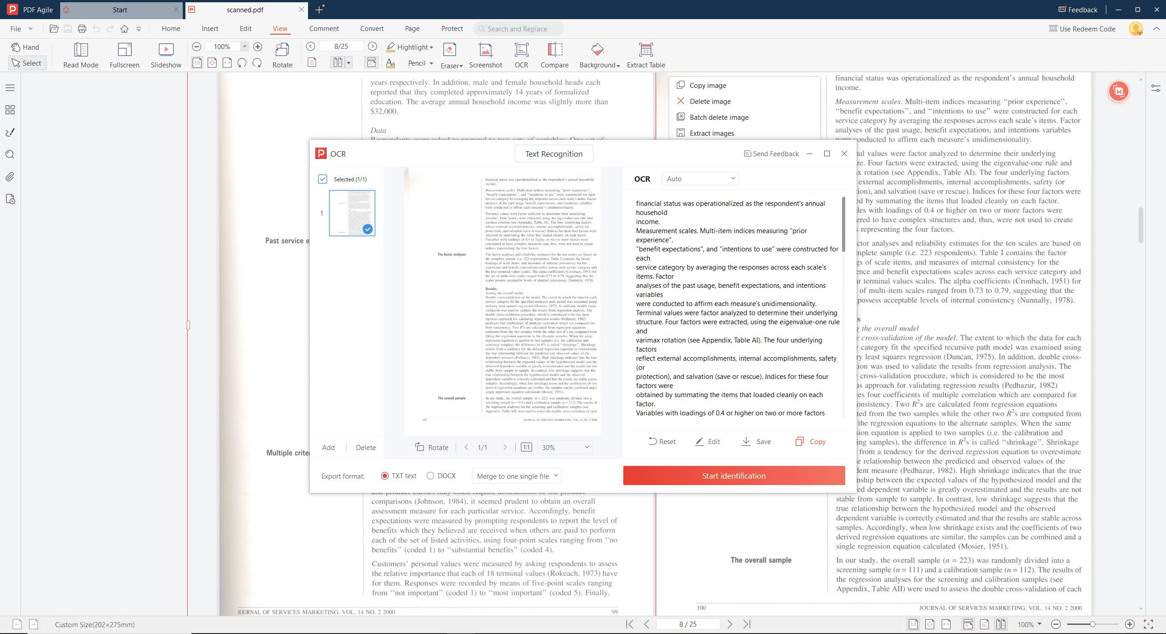Screen dimensions: 1166x634
Task: Toggle two-page view in status bar
Action: pyautogui.click(x=1000, y=624)
